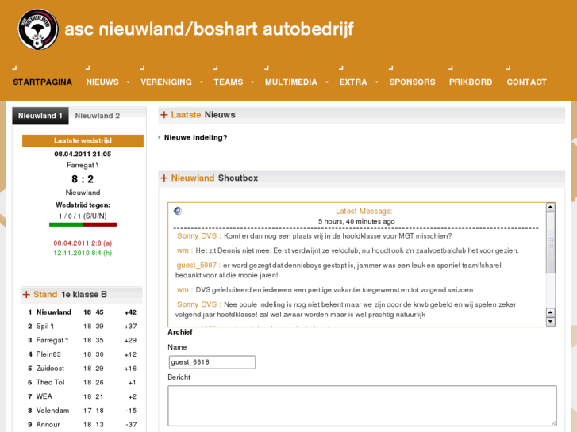This screenshot has height=432, width=577.
Task: Click Farregat 't in the standings table
Action: [52, 341]
